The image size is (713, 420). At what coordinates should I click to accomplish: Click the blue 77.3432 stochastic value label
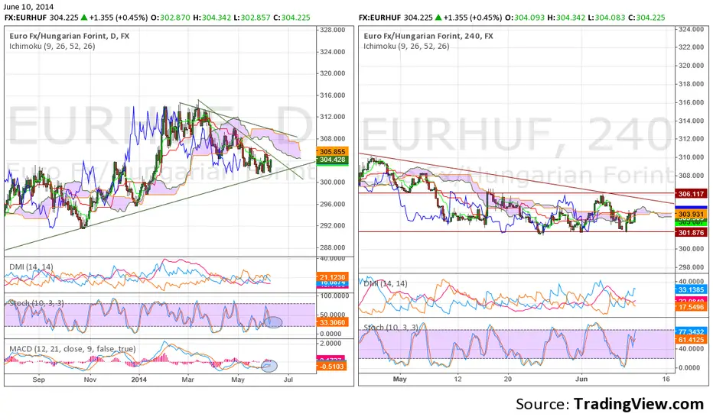click(691, 332)
